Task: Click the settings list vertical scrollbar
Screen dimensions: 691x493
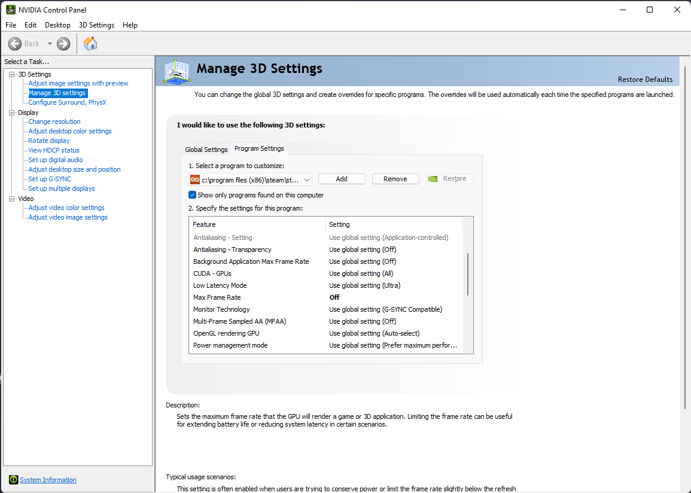Action: (467, 273)
